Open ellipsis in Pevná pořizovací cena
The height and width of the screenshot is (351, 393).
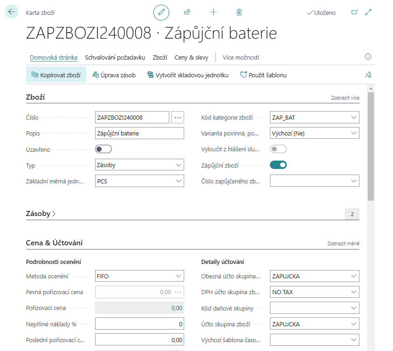tap(178, 292)
